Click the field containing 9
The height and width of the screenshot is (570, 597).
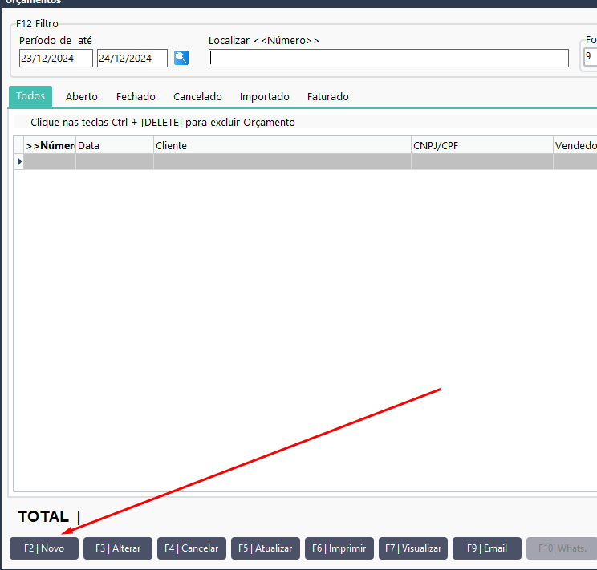[x=591, y=56]
